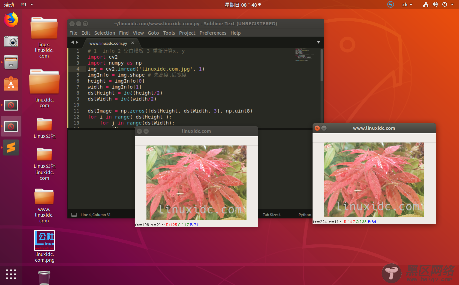Select the Sublime Text dock icon
459x285 pixels.
click(11, 147)
